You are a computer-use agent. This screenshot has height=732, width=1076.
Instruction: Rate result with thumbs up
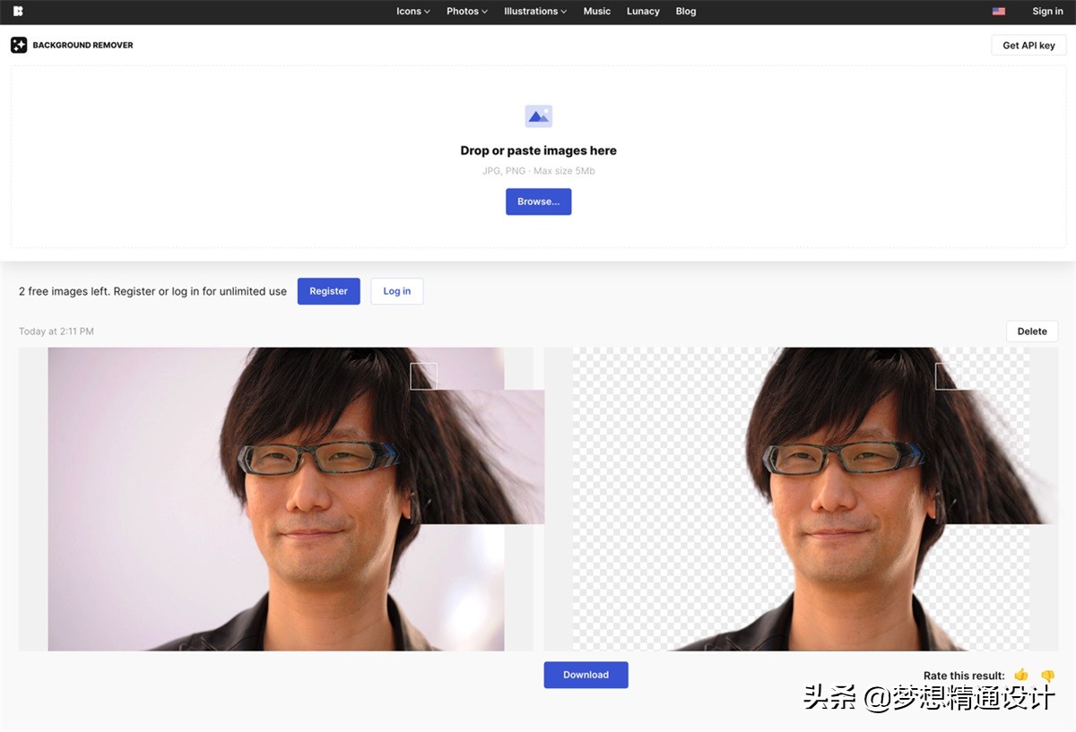[1021, 676]
